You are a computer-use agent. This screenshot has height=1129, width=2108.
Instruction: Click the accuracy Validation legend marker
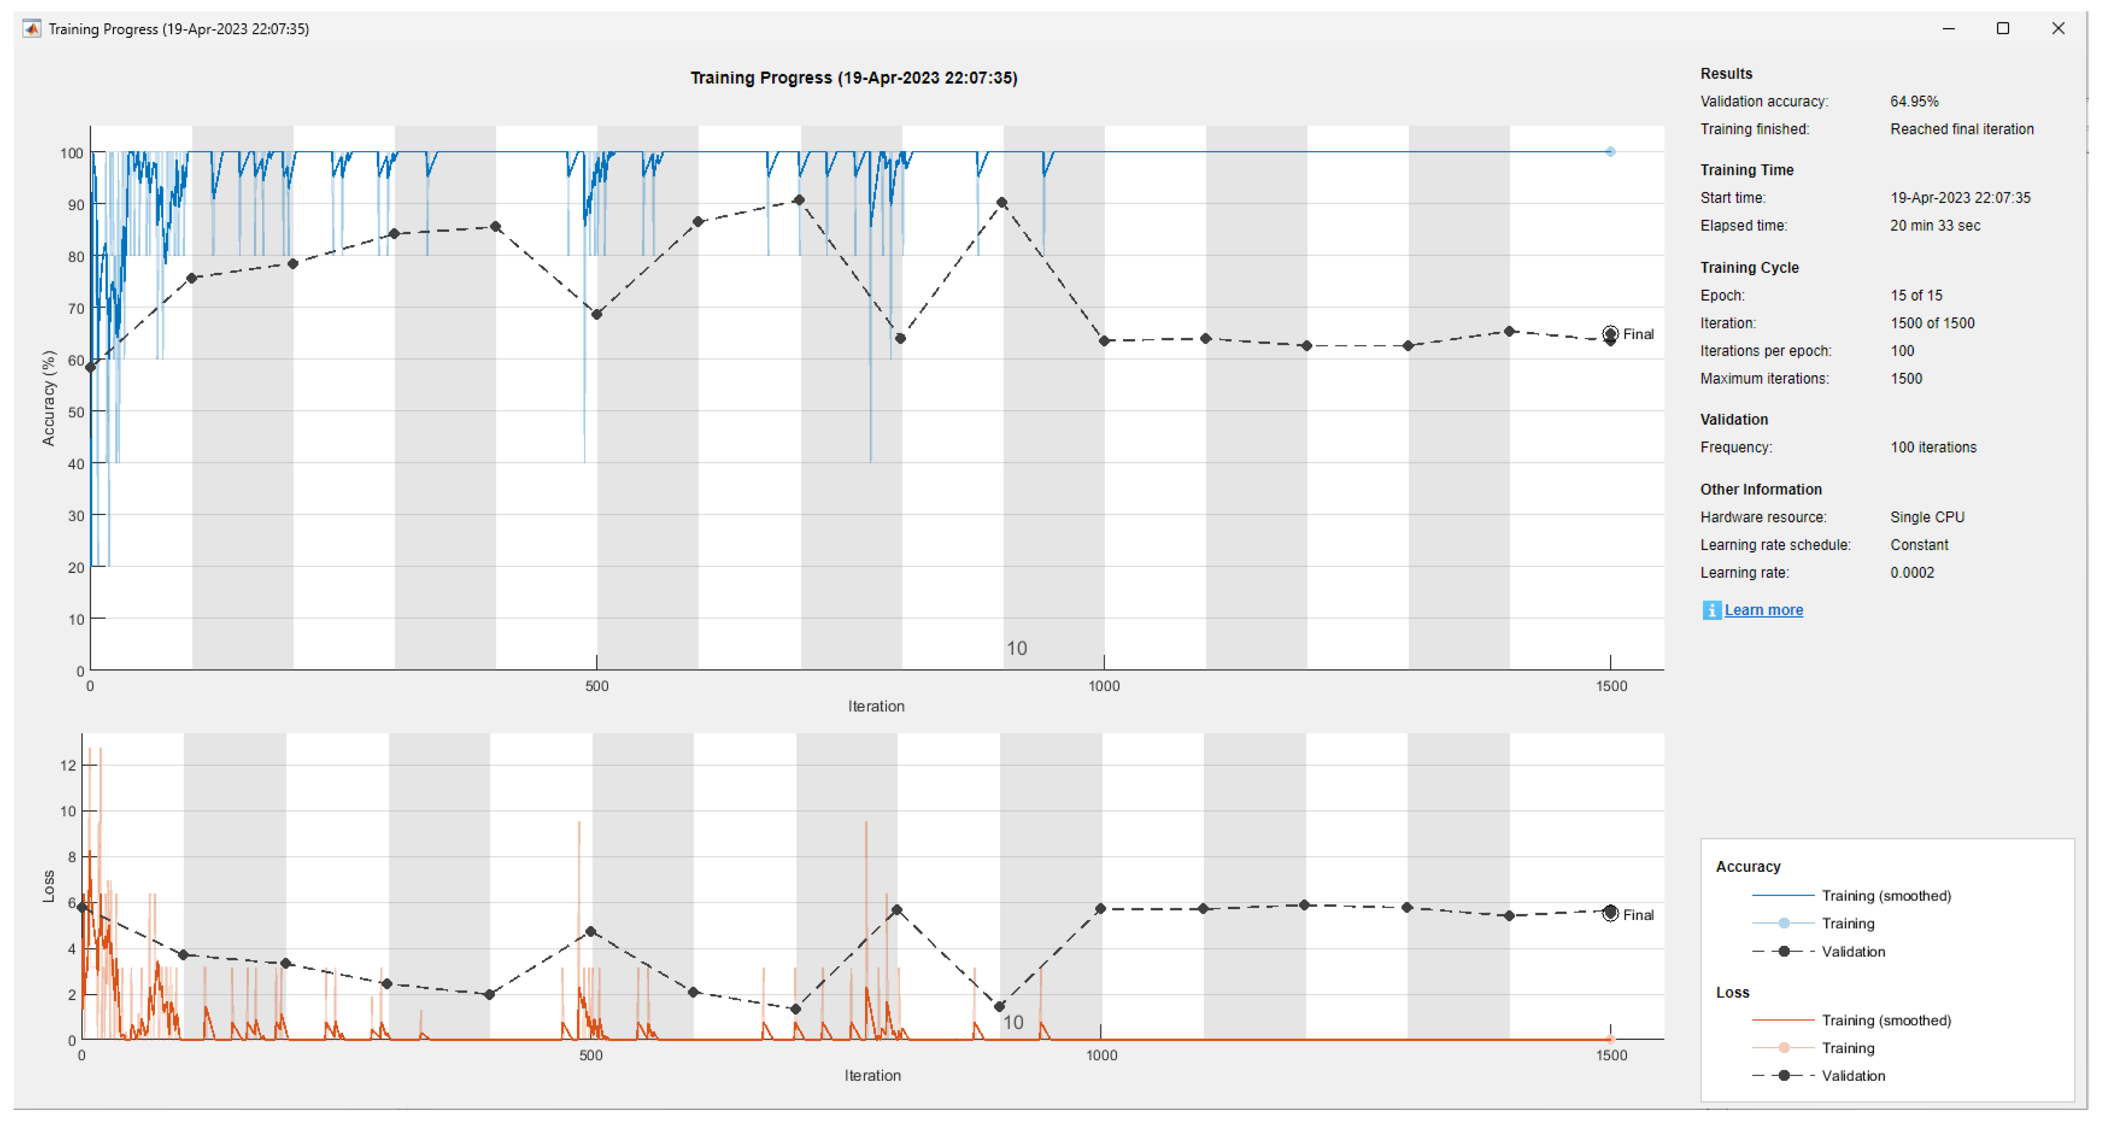(x=1784, y=952)
